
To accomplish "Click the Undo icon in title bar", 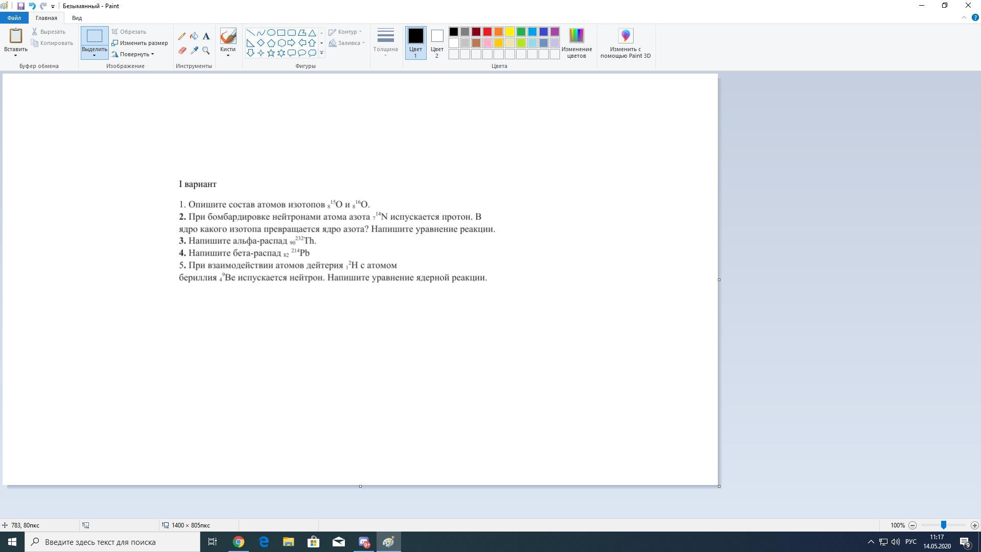I will coord(32,6).
